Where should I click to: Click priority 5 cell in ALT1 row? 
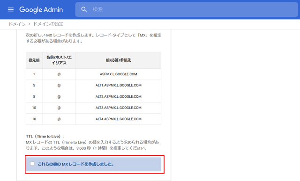tap(34, 85)
